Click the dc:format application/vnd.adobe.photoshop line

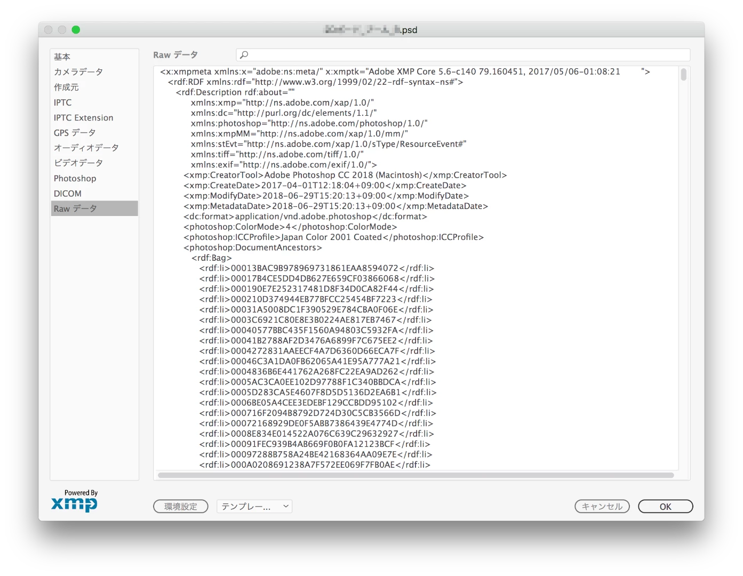click(x=305, y=217)
